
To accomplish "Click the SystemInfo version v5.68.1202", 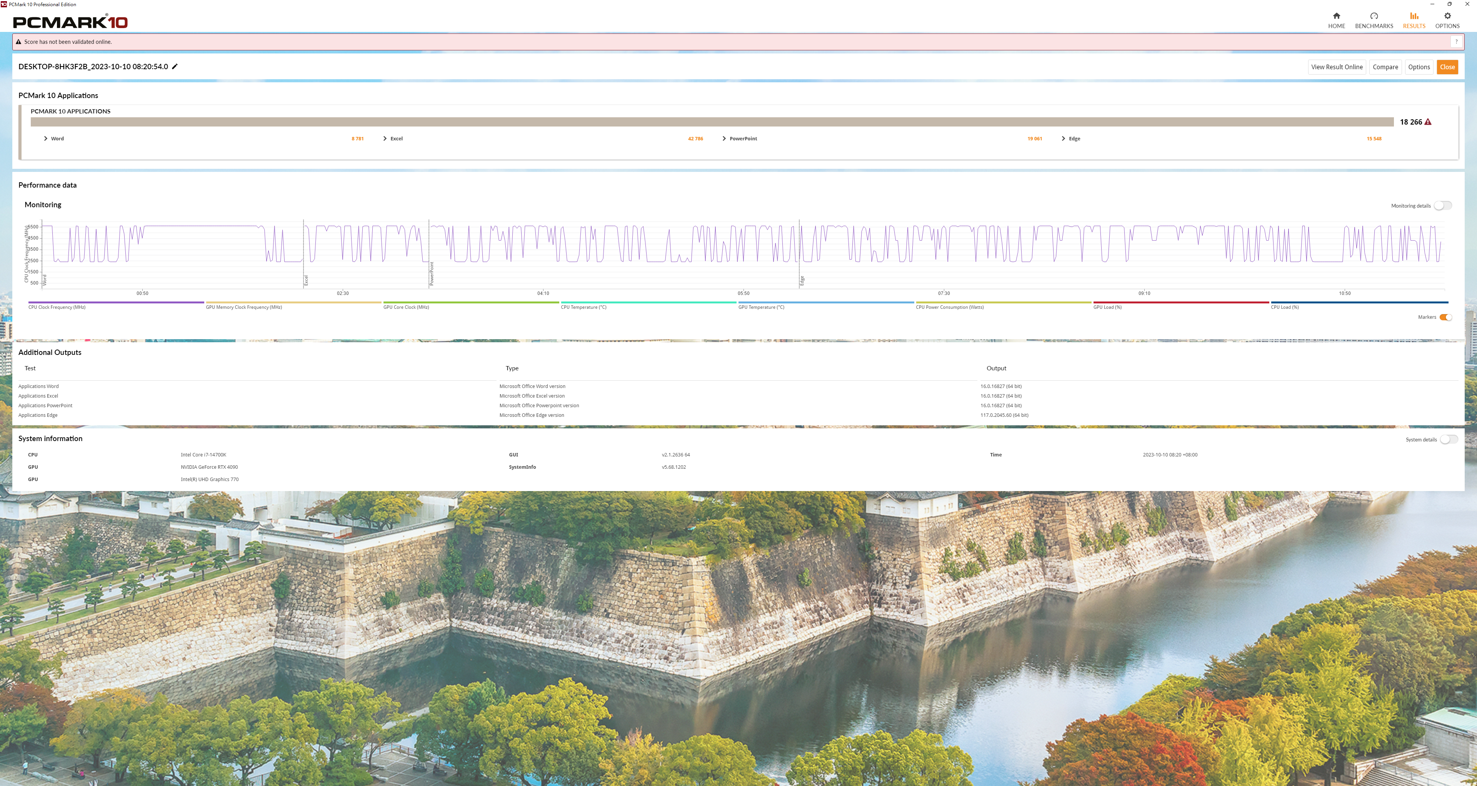I will pyautogui.click(x=674, y=467).
